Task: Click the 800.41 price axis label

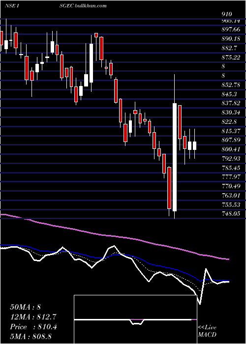Action: [x=232, y=149]
